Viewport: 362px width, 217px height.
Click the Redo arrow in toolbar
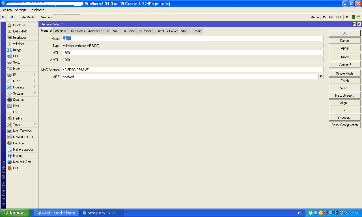pos(11,17)
